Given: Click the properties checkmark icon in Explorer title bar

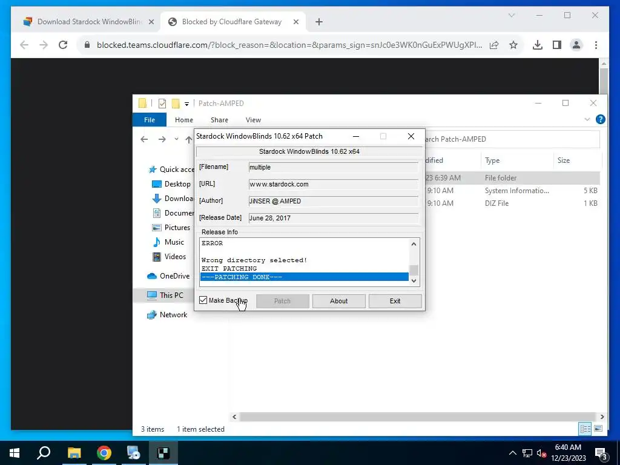Looking at the screenshot, I should (162, 104).
